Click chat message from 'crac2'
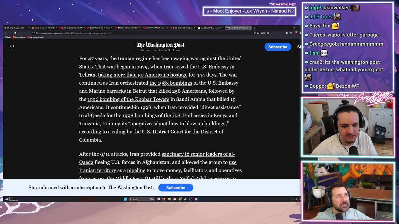 coord(344,70)
